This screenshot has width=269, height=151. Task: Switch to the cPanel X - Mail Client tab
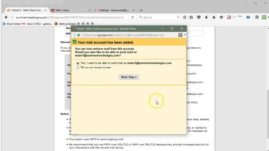pyautogui.click(x=27, y=10)
